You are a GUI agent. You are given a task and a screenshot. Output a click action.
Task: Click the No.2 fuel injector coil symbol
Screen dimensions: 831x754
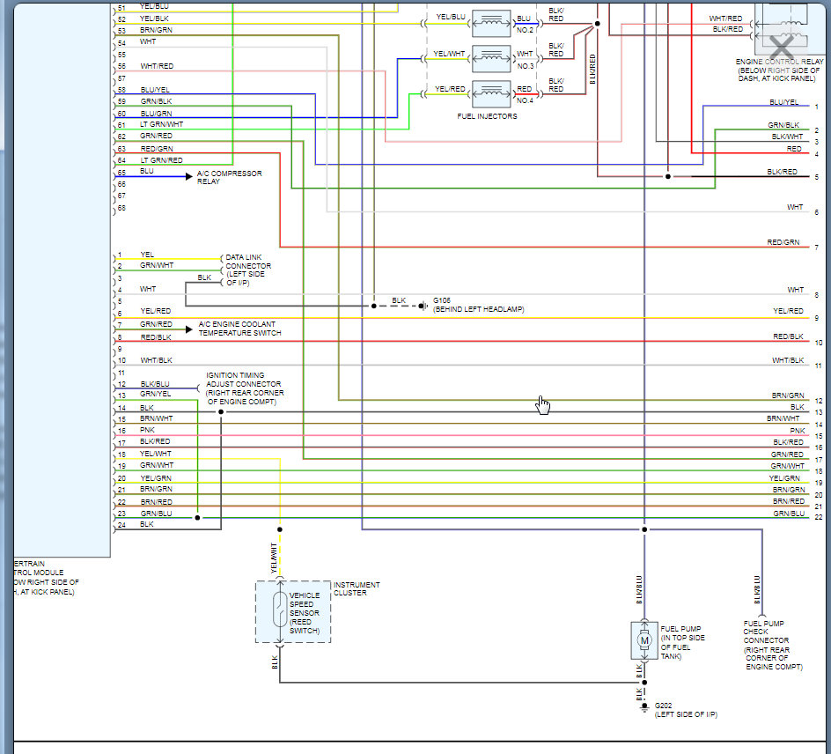tap(491, 23)
